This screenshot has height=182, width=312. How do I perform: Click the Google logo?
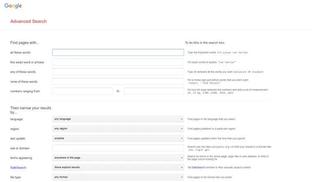[13, 6]
